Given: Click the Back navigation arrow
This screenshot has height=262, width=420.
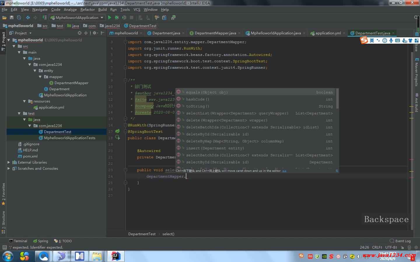Looking at the screenshot, I should tap(28, 18).
